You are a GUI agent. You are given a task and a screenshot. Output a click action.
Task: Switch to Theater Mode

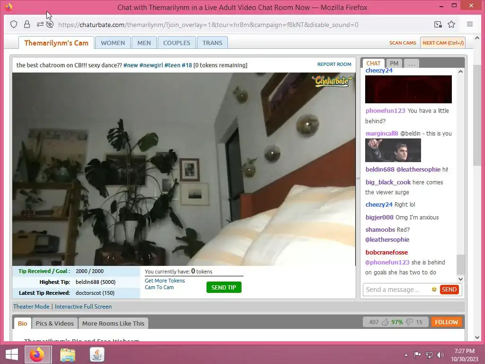[31, 307]
